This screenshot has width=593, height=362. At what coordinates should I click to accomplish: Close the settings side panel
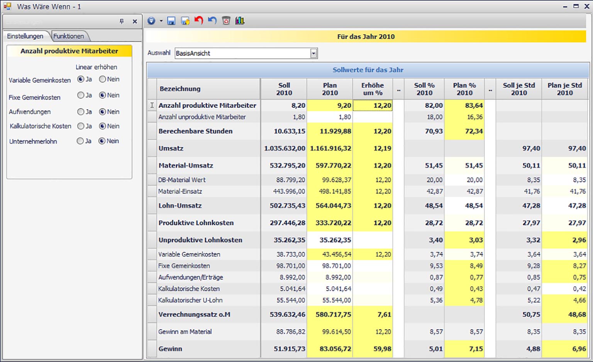(135, 22)
